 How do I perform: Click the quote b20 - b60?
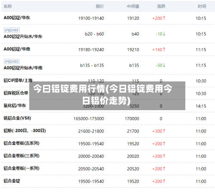94,34
